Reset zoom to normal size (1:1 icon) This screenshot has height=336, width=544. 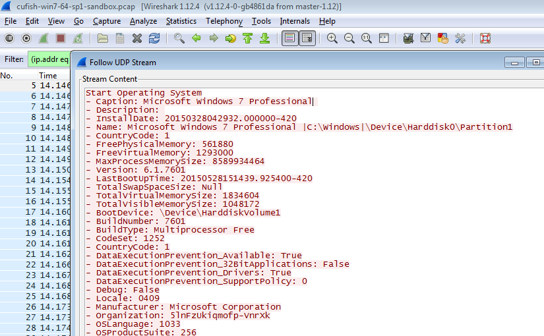367,38
